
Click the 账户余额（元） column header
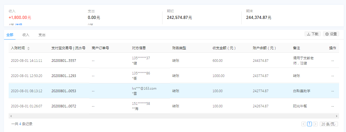pyautogui.click(x=264, y=48)
